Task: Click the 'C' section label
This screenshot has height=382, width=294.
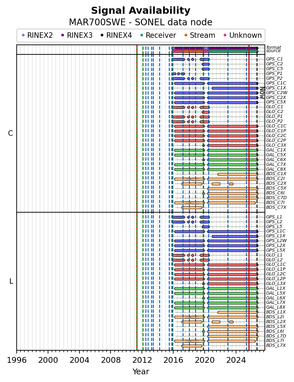Action: click(11, 133)
